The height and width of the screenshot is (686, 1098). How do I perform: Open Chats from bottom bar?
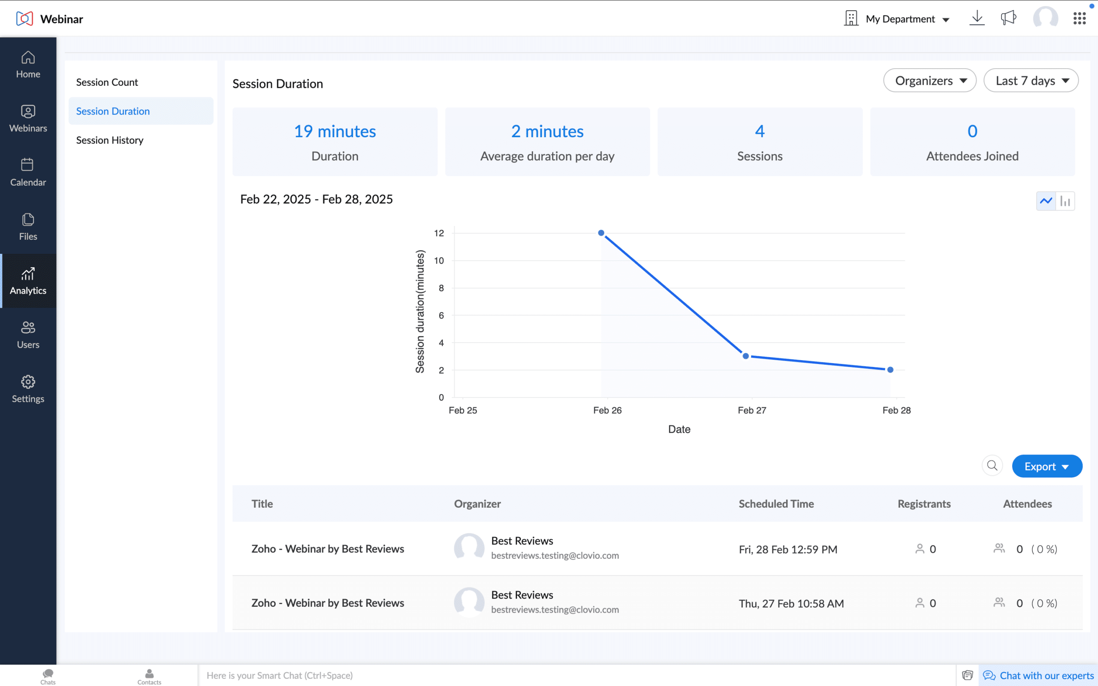pos(48,676)
